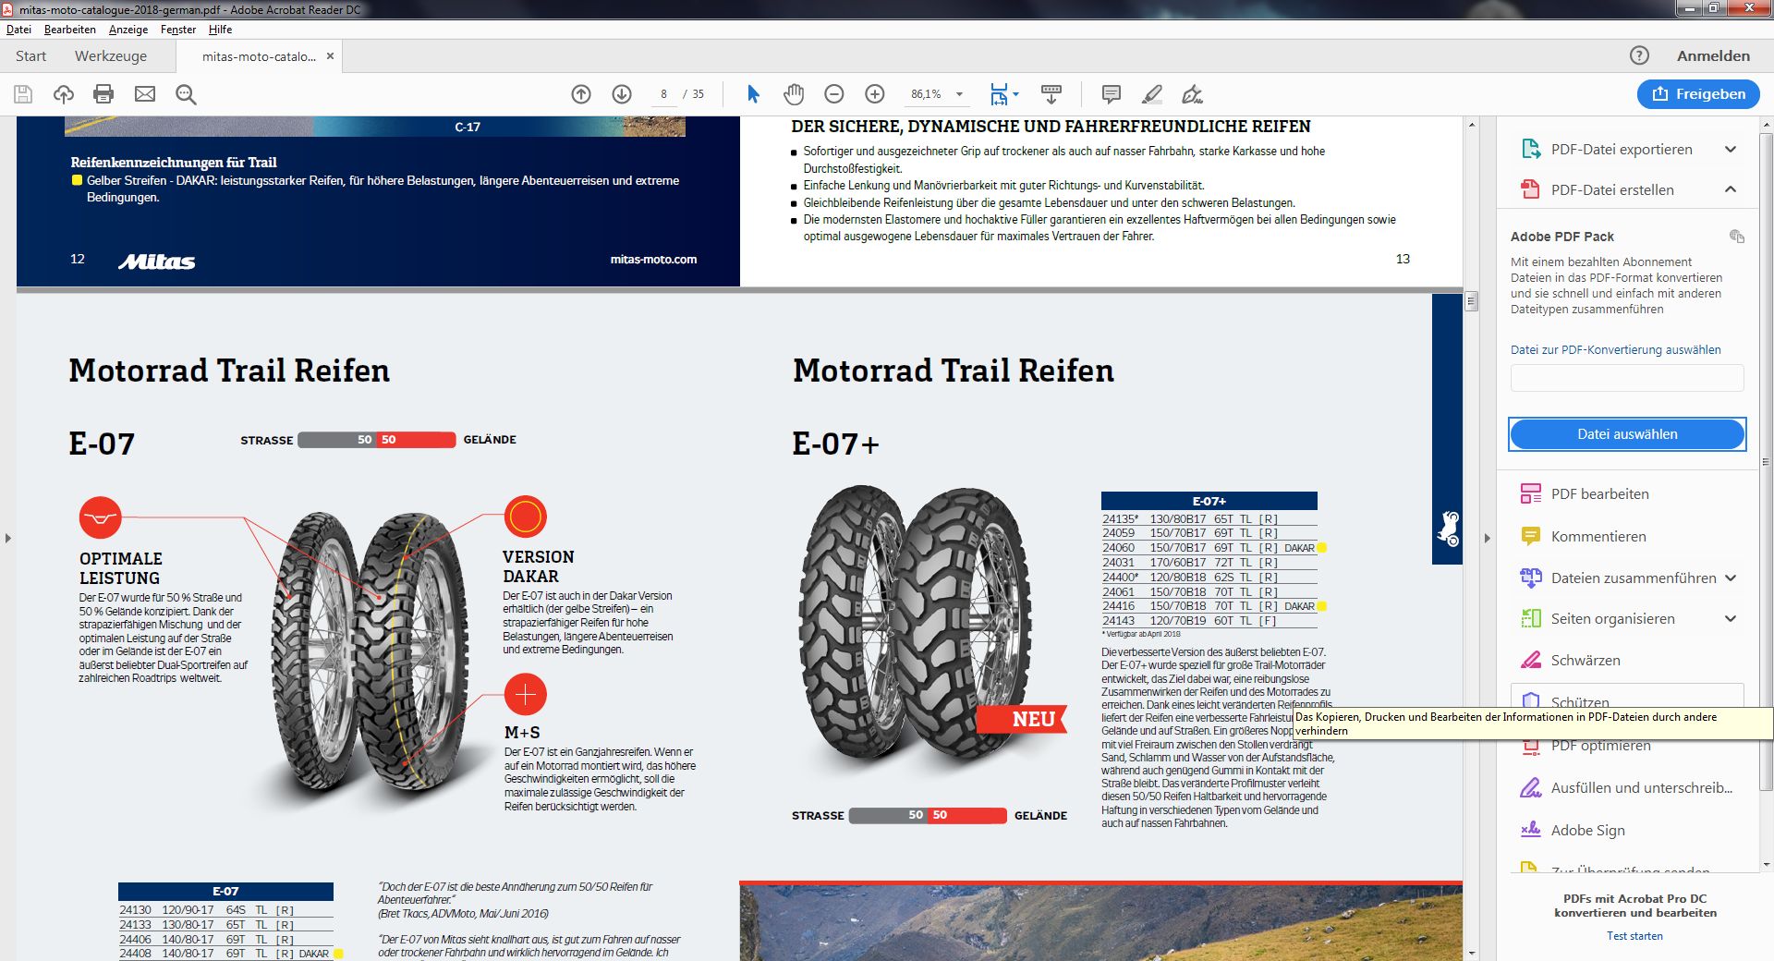Select the Hand pan tool
The width and height of the screenshot is (1774, 961).
click(x=794, y=94)
